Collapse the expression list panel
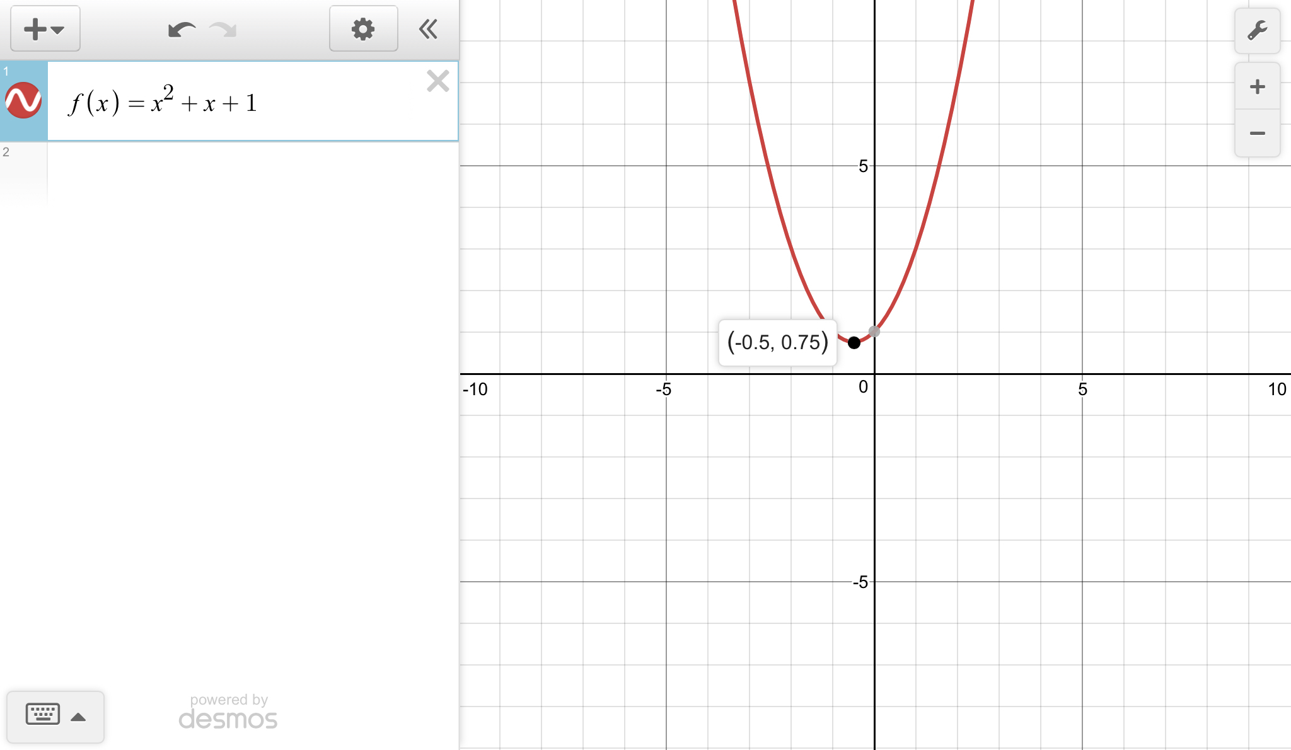The height and width of the screenshot is (750, 1291). 429,29
